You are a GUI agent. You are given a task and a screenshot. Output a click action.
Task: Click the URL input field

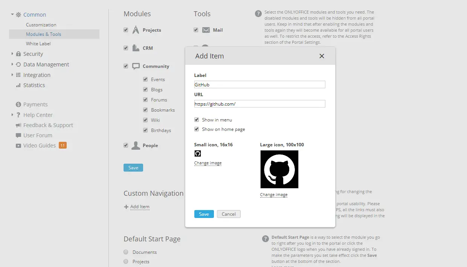(x=260, y=104)
